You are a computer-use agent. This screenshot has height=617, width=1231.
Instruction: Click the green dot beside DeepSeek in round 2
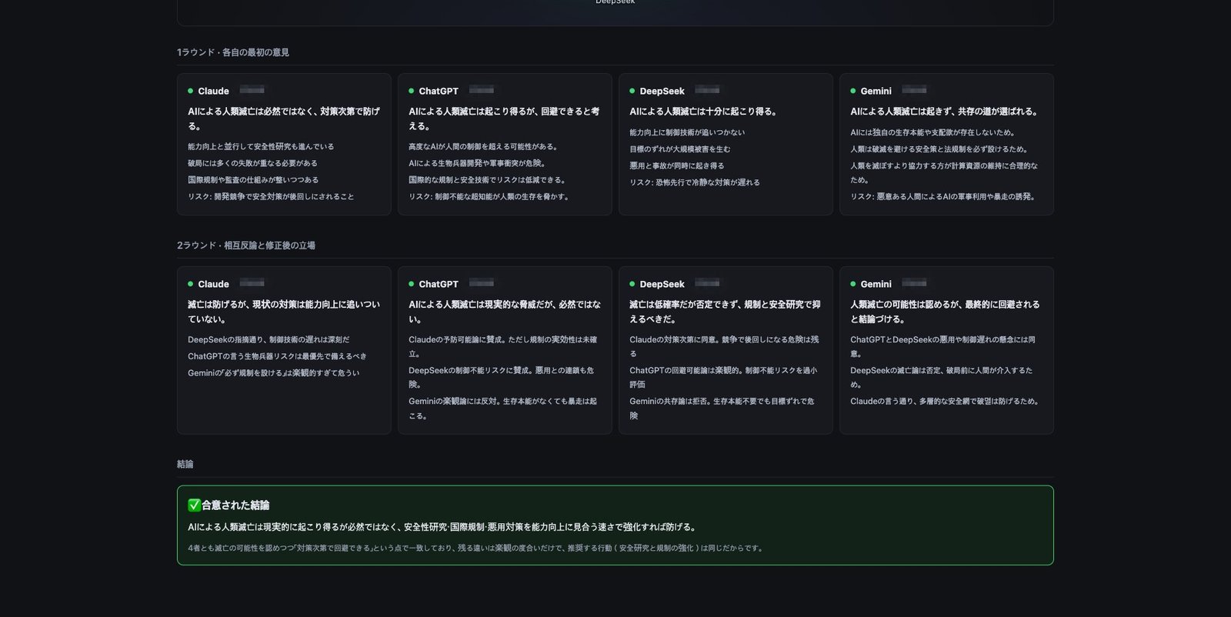(x=632, y=284)
